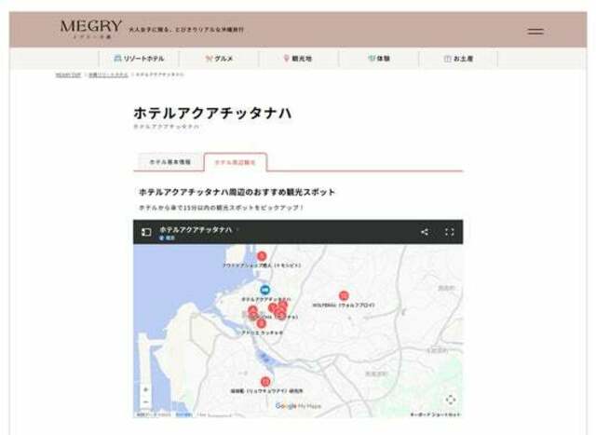Click the page heading ホテルアクアチッタナハ
This screenshot has width=596, height=435.
pyautogui.click(x=212, y=113)
